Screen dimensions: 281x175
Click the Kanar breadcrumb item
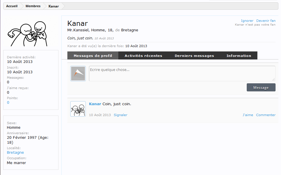[54, 6]
